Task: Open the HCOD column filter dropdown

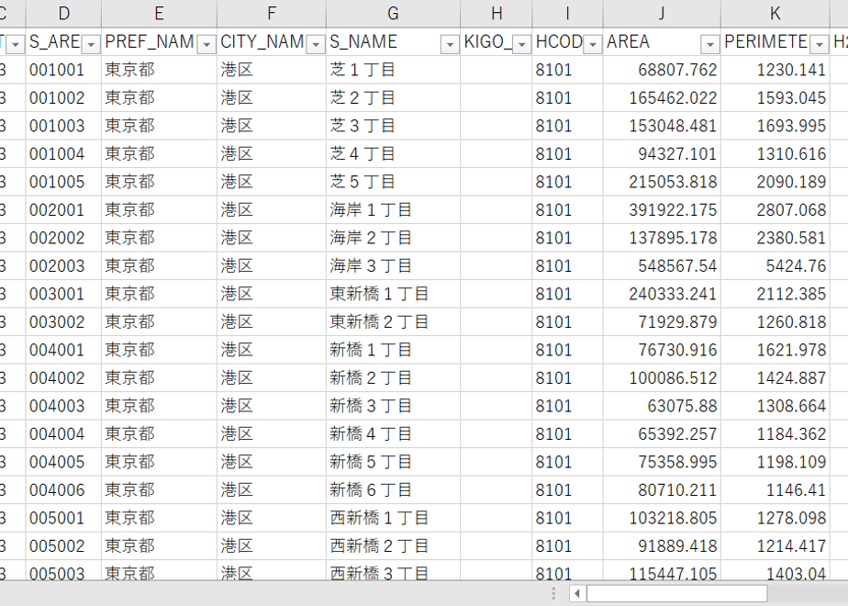Action: point(593,44)
